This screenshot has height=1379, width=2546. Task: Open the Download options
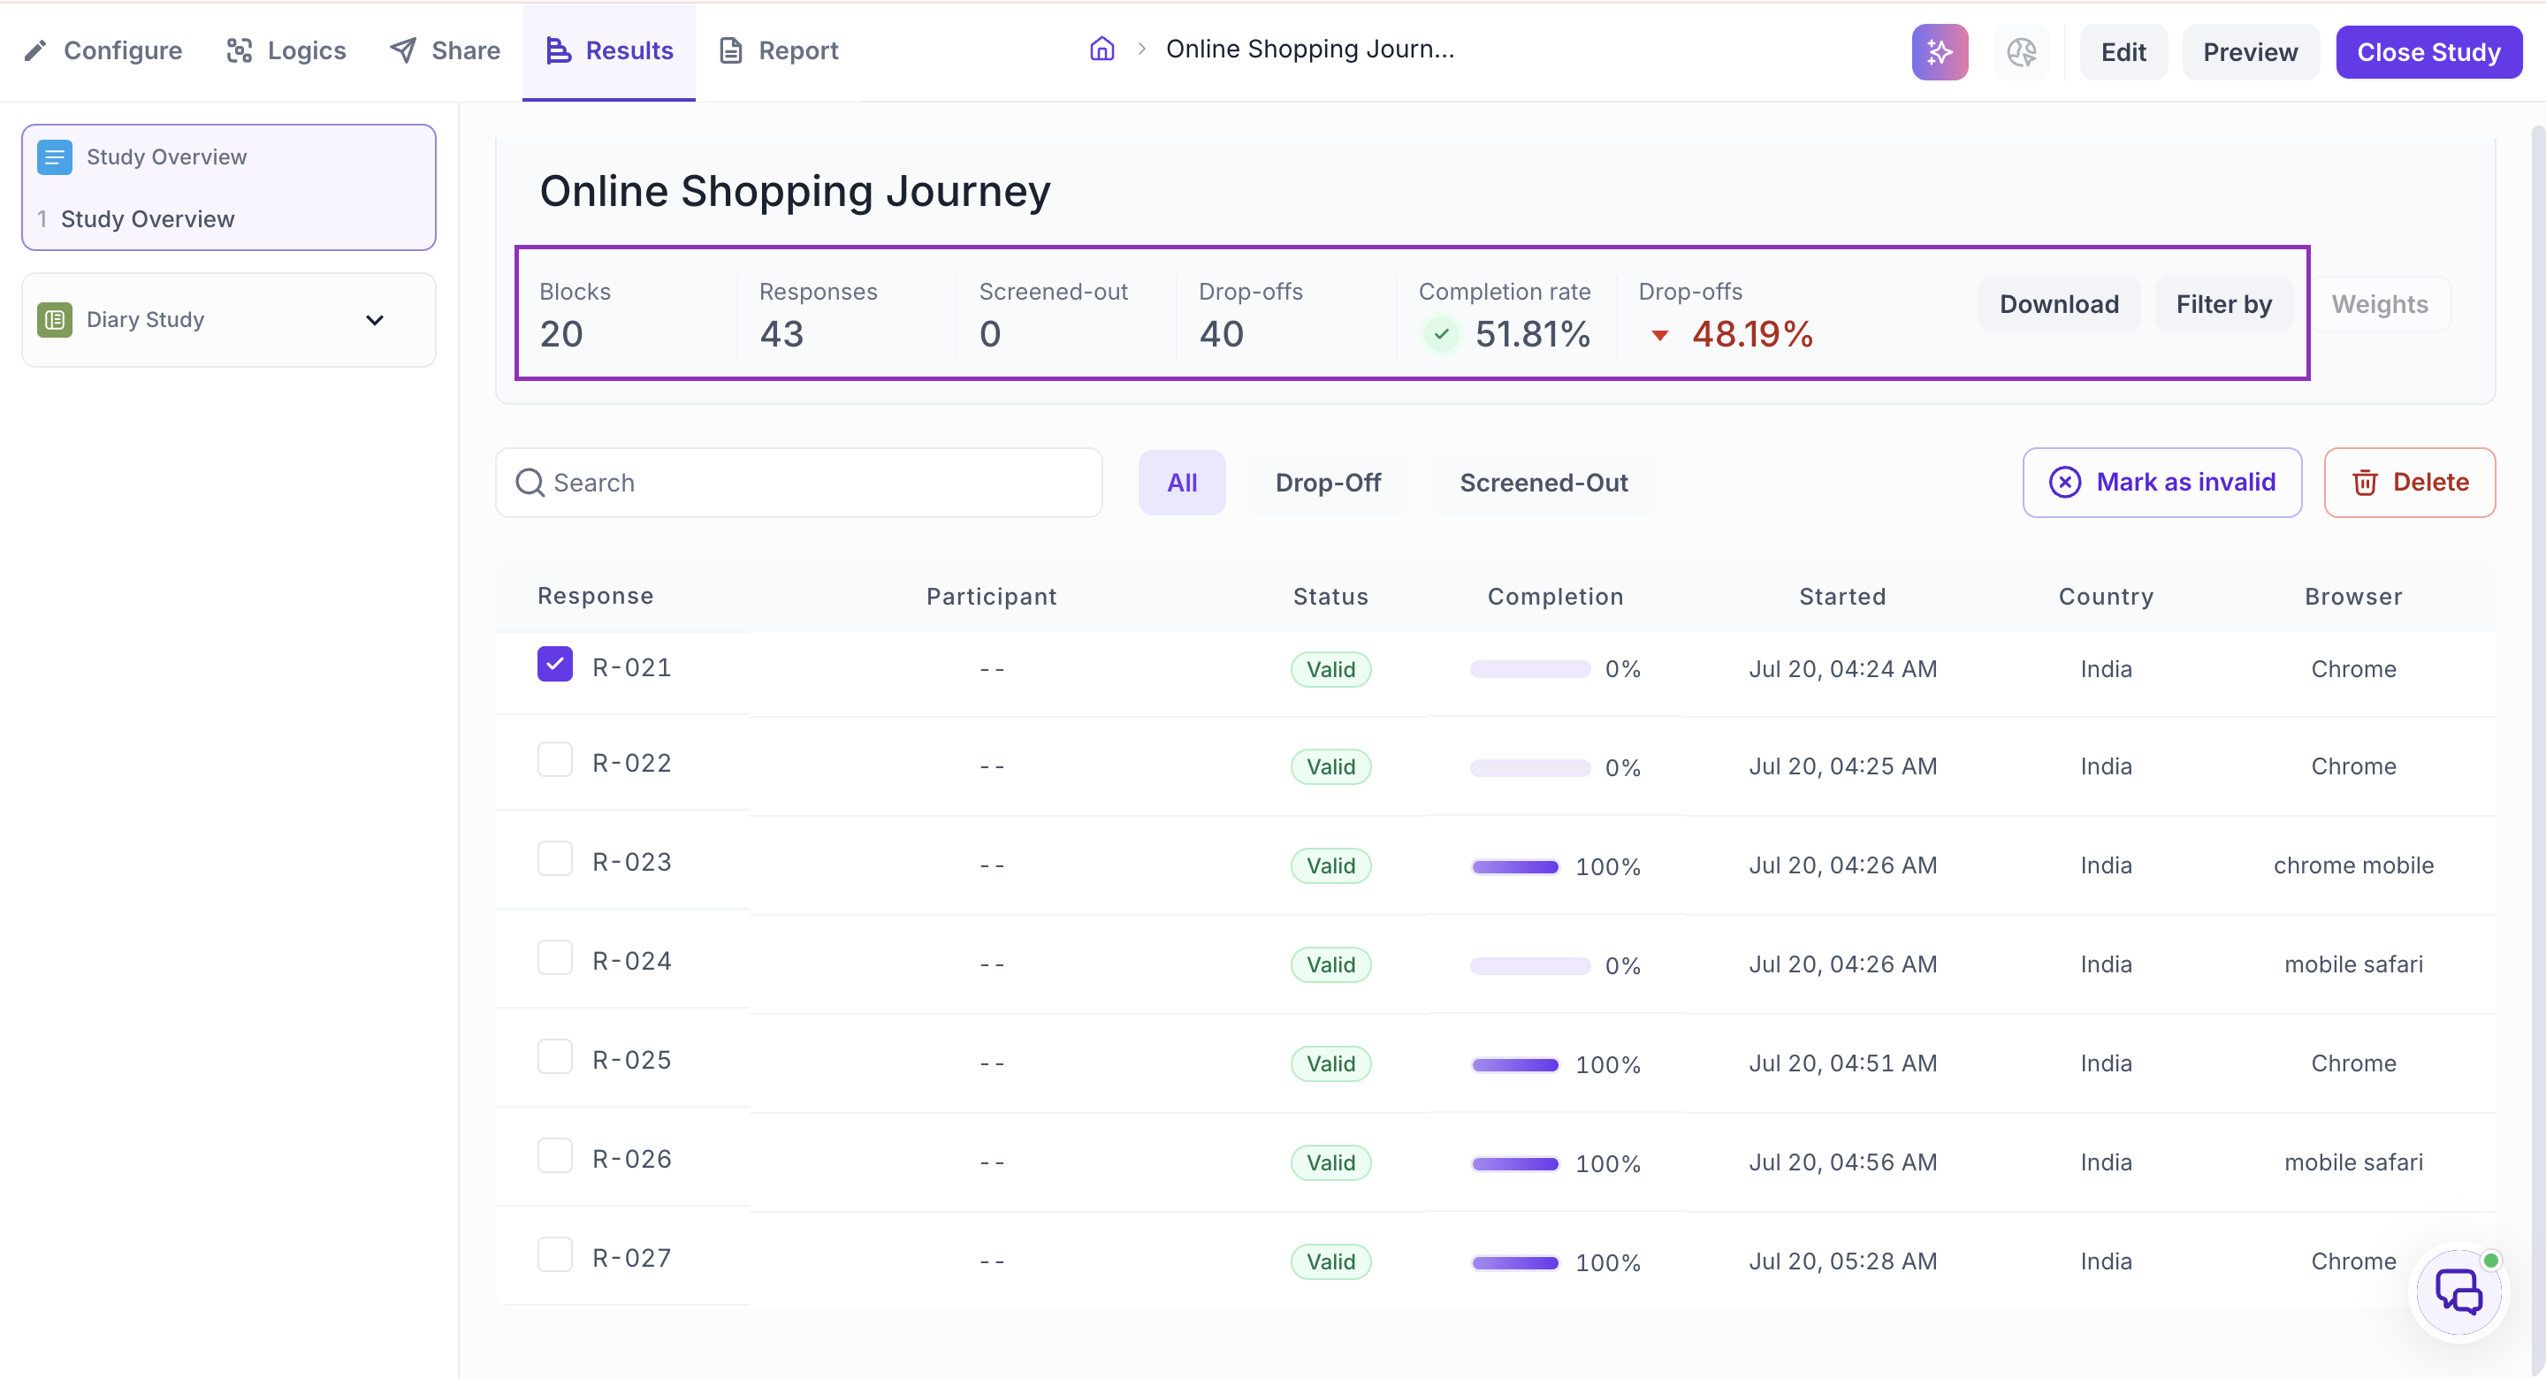[2059, 303]
